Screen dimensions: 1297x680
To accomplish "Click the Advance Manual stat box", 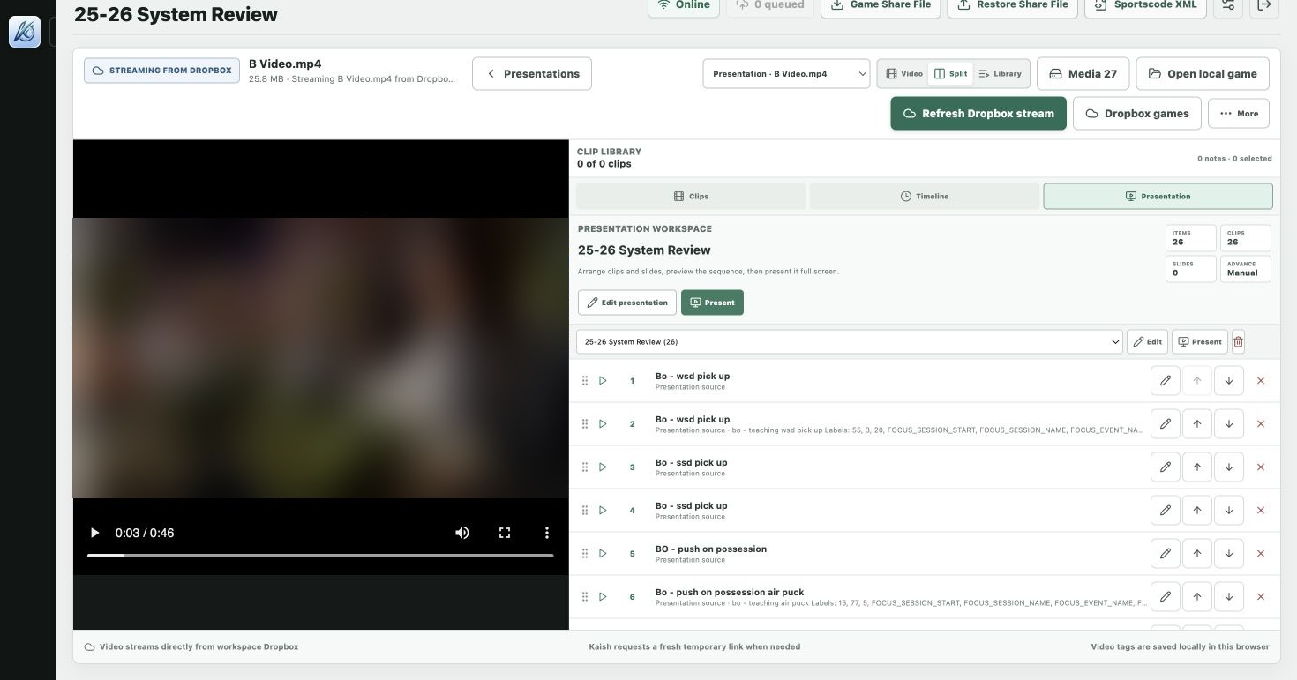I will 1245,269.
